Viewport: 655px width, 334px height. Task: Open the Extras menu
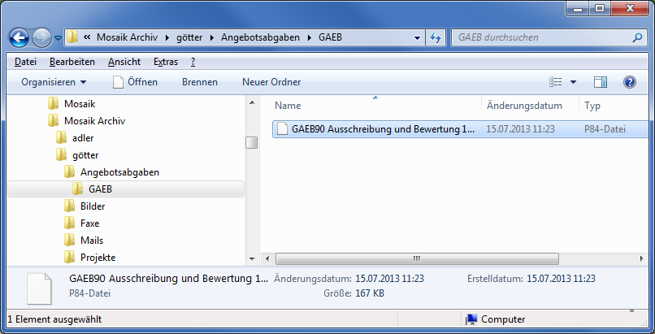coord(166,62)
